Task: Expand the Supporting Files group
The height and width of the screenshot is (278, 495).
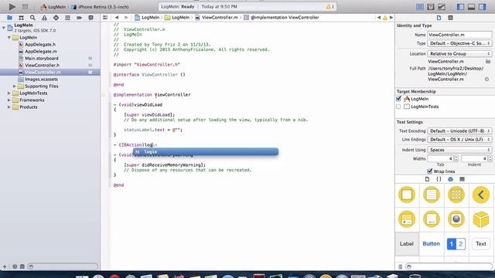Action: tap(14, 86)
